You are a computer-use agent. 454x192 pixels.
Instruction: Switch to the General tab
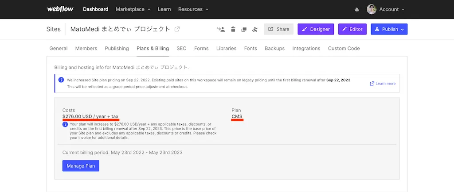(x=59, y=49)
